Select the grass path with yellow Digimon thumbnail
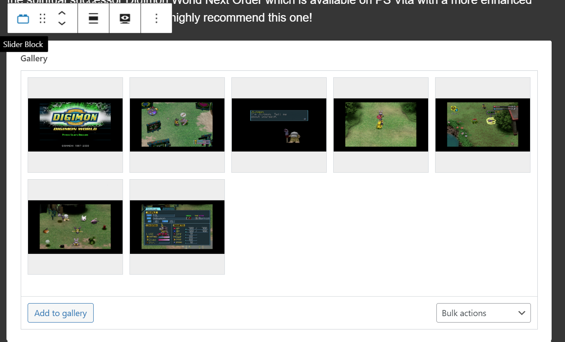This screenshot has width=565, height=342. pos(381,125)
